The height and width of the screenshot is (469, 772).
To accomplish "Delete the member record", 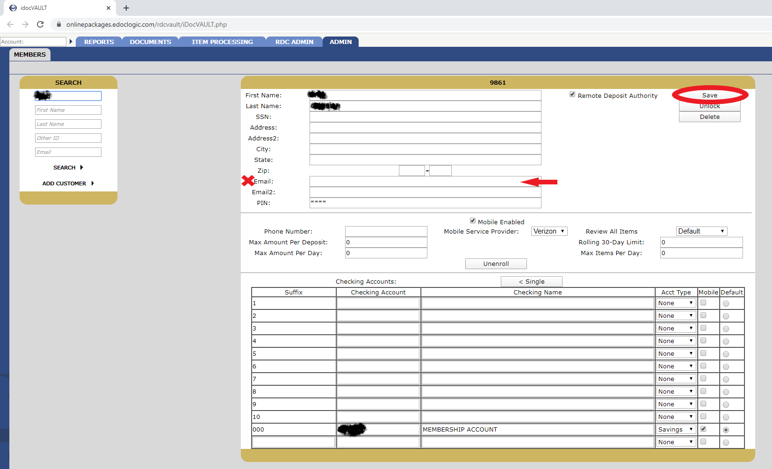I will [710, 117].
